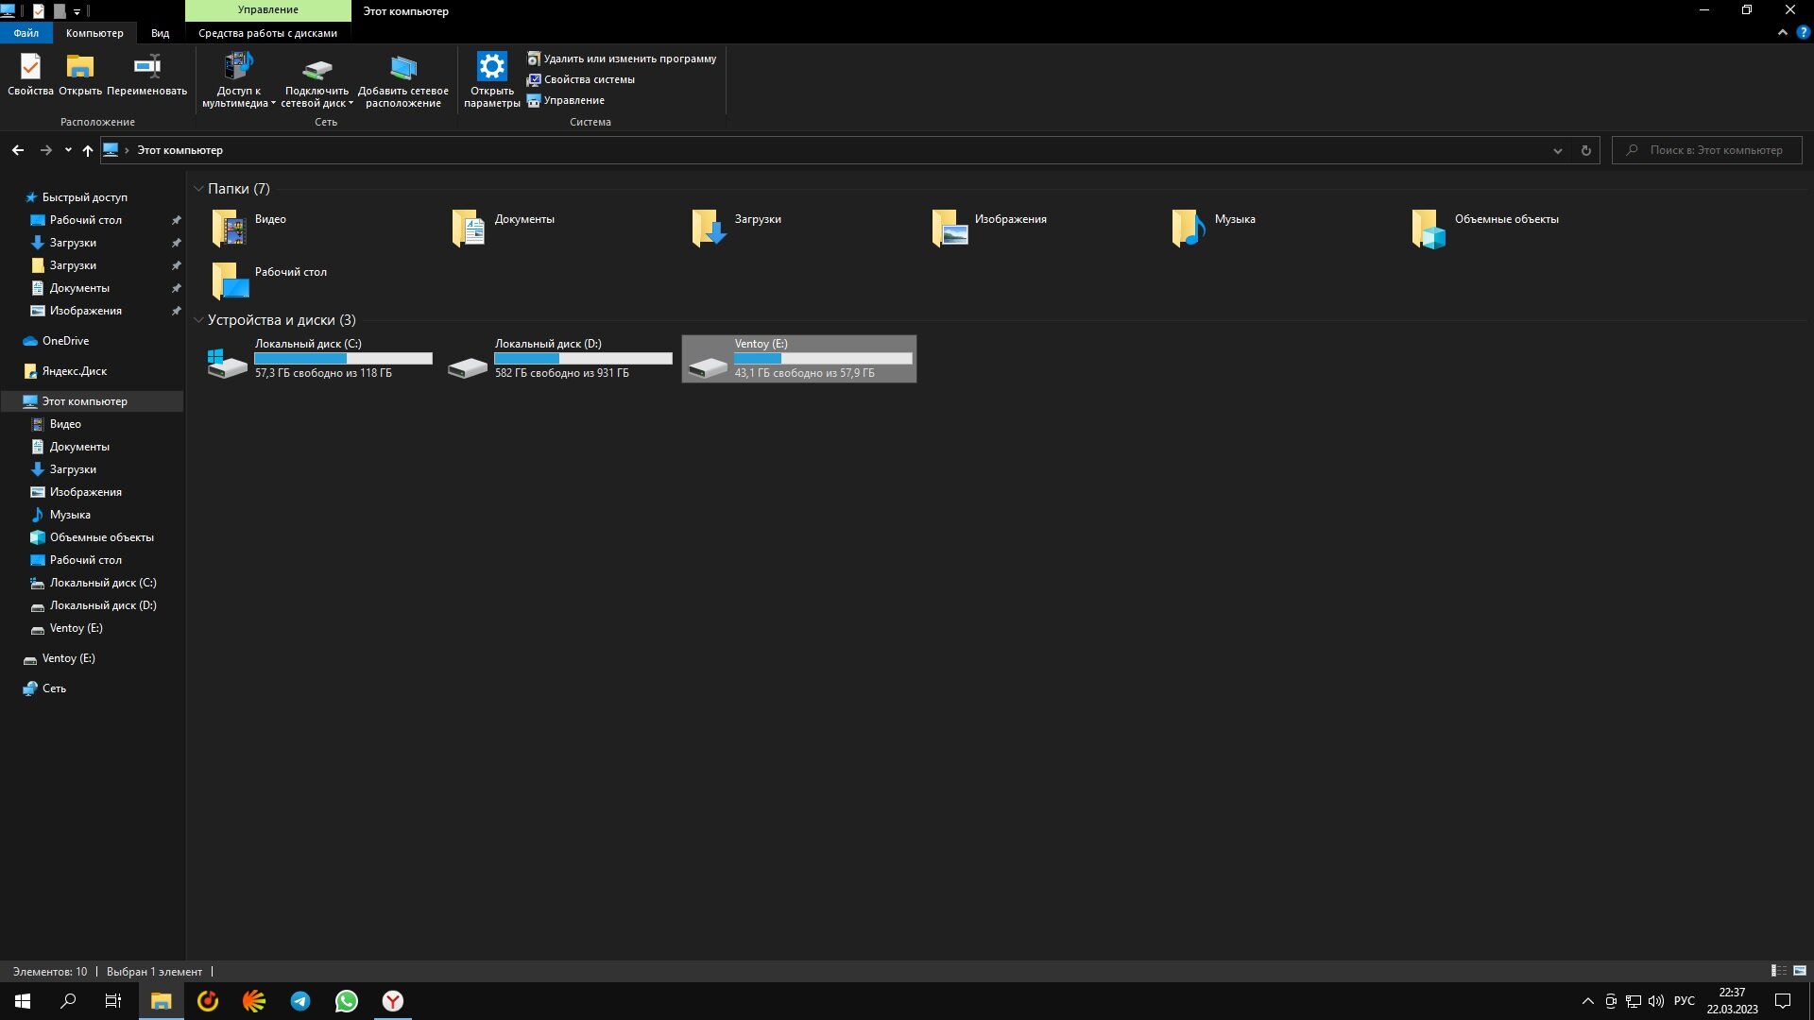Select the Загрузки folder
The height and width of the screenshot is (1020, 1814).
point(737,227)
